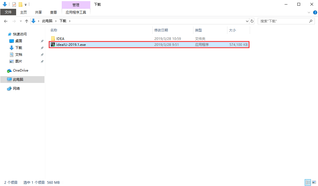Select OneDrive in the navigation pane
The image size is (318, 186).
(x=20, y=70)
